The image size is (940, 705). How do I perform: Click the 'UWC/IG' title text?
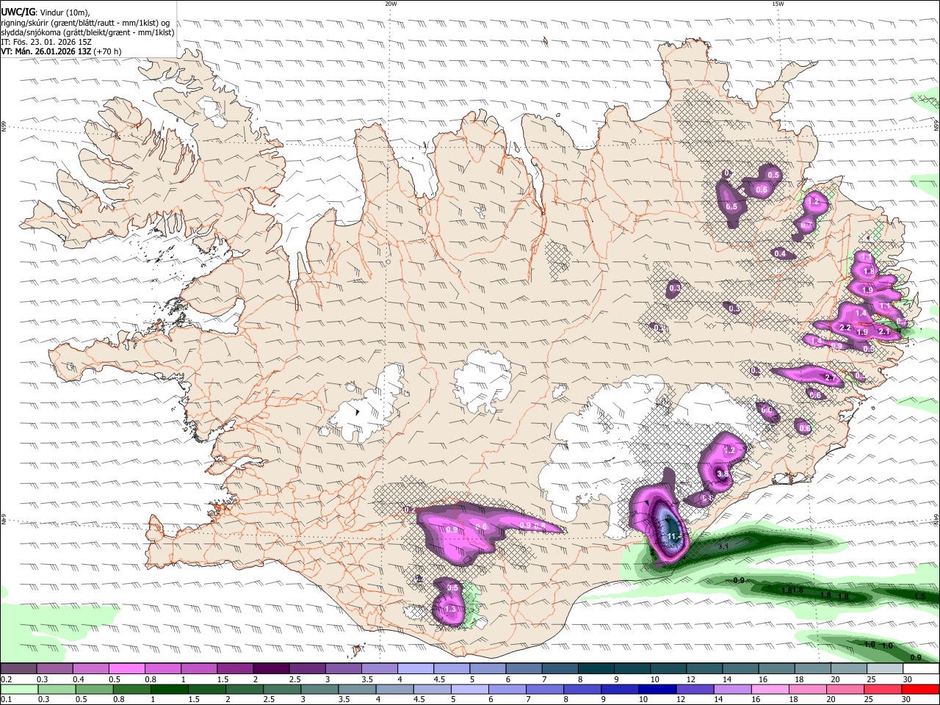[18, 11]
